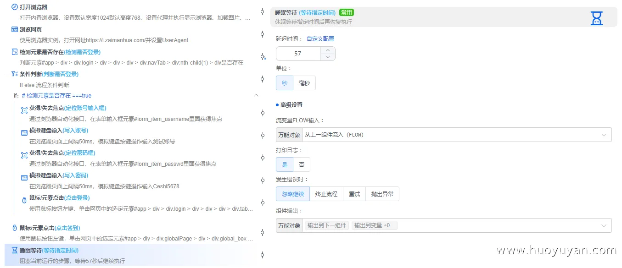Click the green 常用 badge
This screenshot has height=268, width=622.
point(347,13)
